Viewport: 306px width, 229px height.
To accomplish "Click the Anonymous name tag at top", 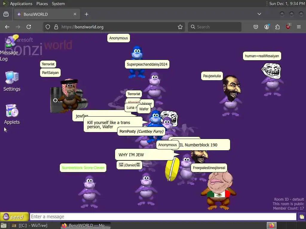I will click(x=118, y=38).
